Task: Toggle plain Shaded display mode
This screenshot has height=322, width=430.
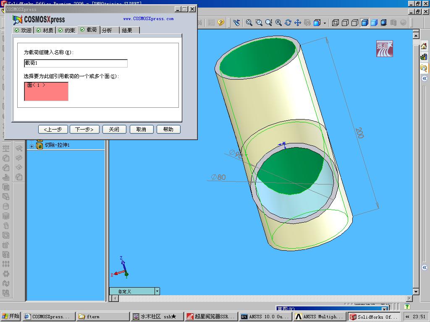Action: [374, 23]
